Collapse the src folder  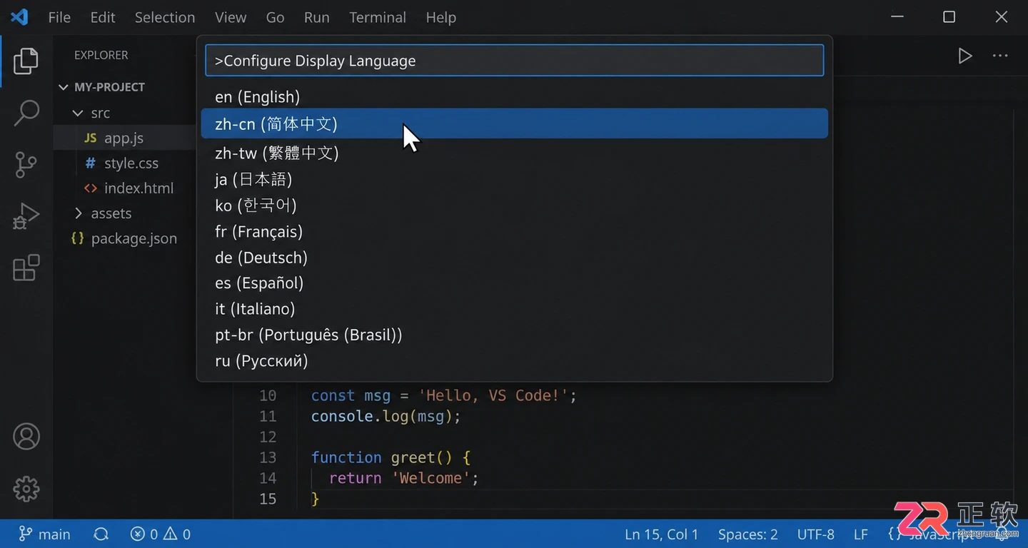78,113
